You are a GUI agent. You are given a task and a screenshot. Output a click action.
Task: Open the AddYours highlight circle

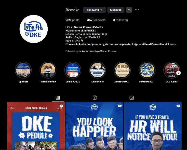point(122,70)
